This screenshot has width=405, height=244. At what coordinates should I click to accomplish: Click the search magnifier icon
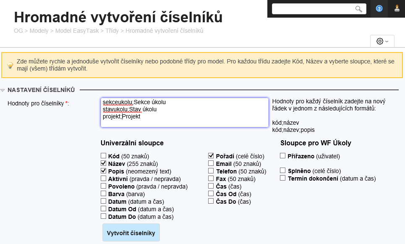pos(359,8)
